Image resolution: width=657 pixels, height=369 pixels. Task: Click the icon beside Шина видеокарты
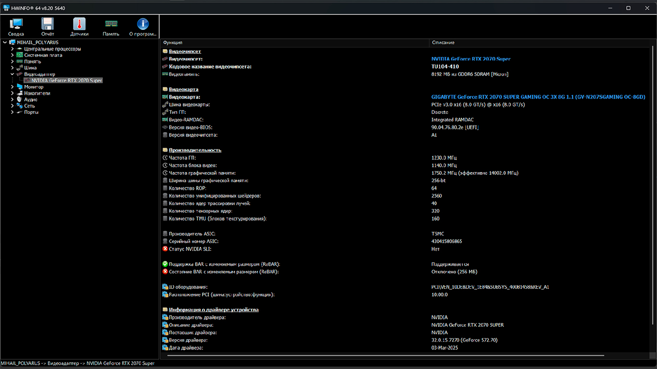[165, 104]
